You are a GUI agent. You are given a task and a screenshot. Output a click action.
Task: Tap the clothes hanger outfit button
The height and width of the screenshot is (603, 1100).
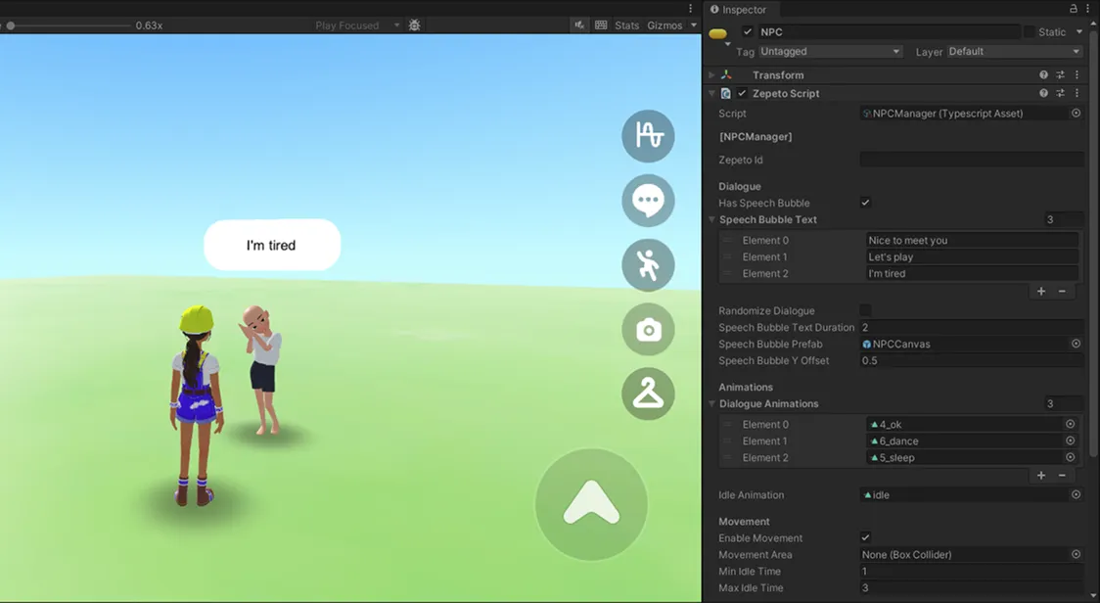648,394
